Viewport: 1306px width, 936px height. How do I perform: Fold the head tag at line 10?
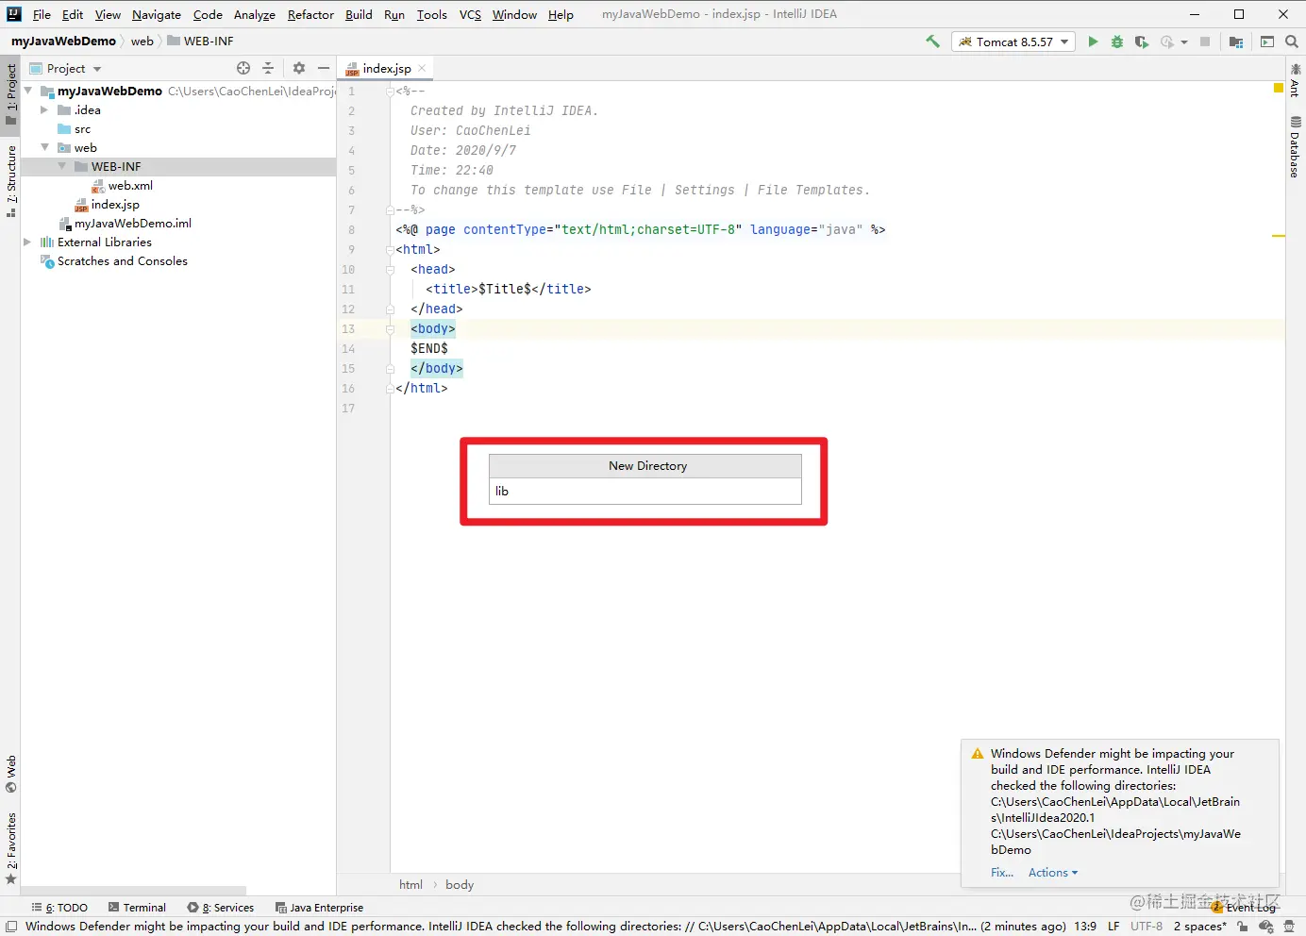(390, 269)
